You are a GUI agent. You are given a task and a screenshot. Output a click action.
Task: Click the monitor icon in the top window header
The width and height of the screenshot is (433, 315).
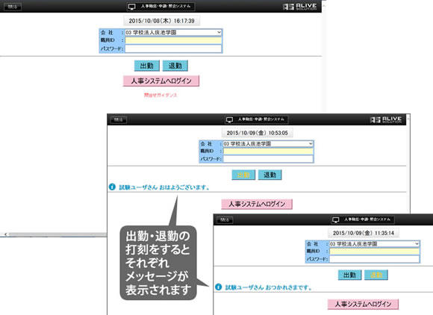132,7
